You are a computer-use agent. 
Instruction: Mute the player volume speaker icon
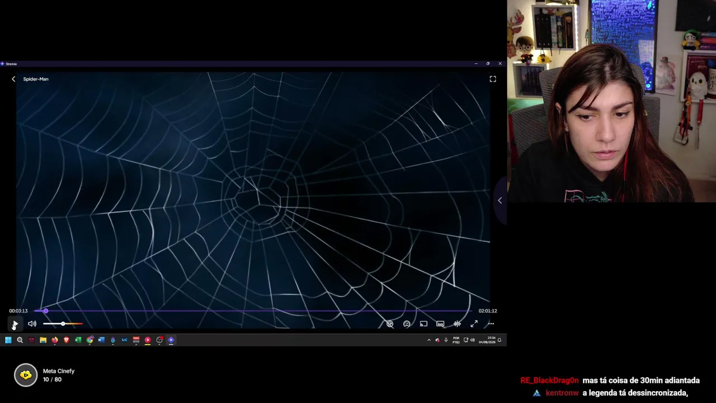32,324
